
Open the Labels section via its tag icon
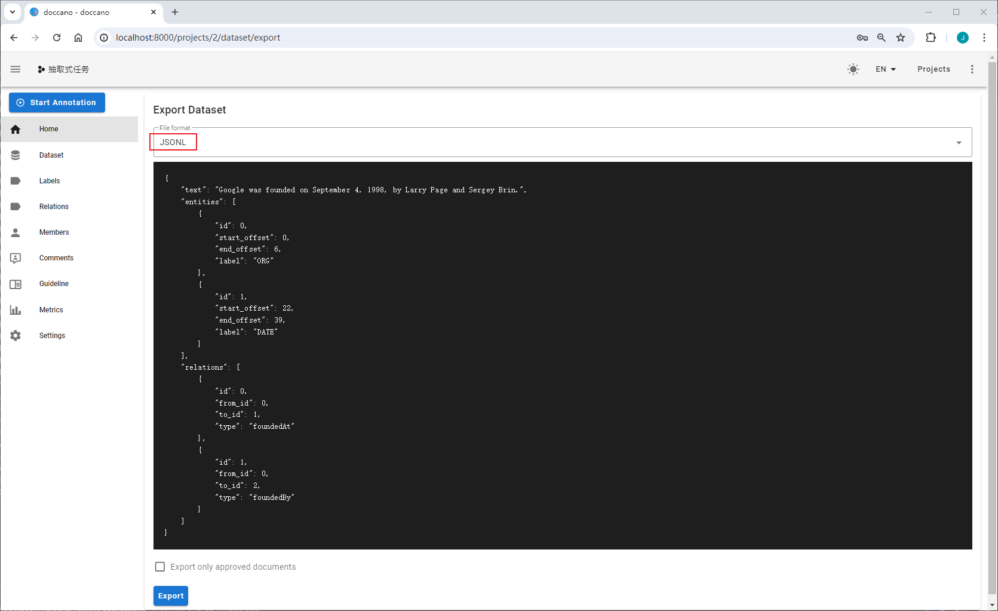[16, 180]
